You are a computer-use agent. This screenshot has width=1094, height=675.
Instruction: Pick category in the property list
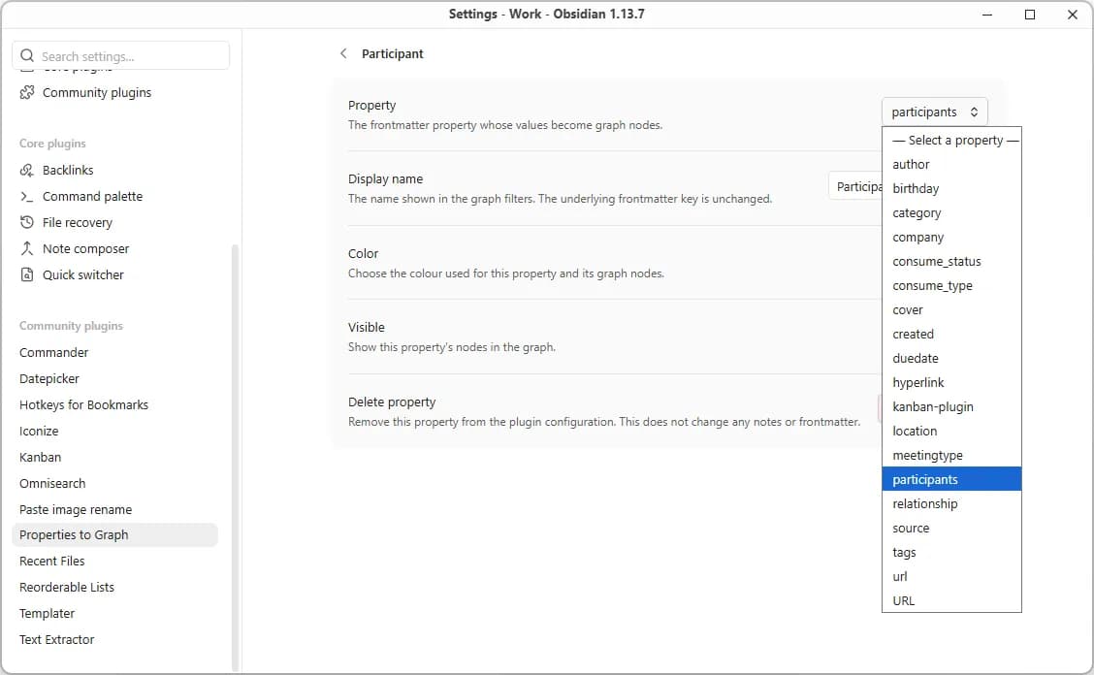951,213
